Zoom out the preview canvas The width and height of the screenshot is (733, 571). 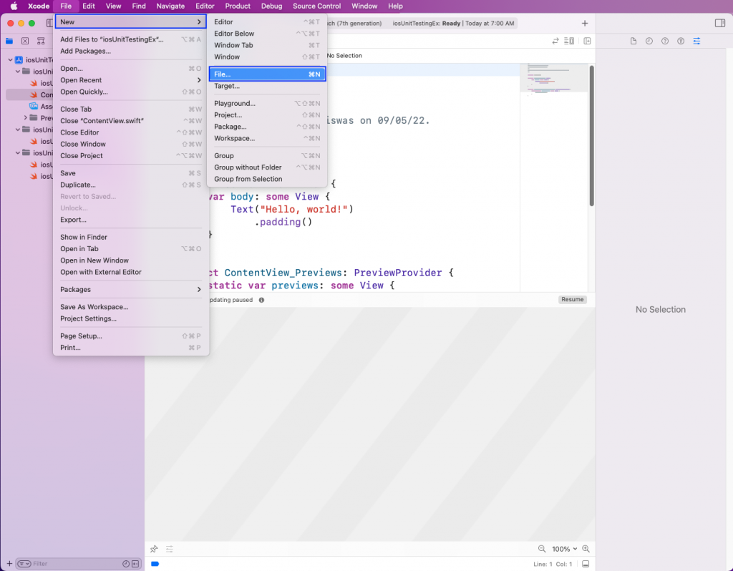tap(542, 549)
